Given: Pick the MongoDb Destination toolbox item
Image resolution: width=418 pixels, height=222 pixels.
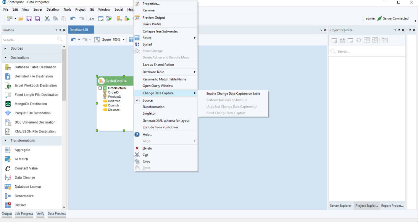Looking at the screenshot, I should click(x=31, y=104).
